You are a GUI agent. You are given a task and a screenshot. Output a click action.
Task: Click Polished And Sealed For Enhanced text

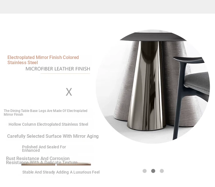44,149
